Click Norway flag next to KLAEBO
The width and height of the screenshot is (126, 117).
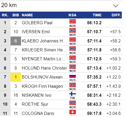[x=73, y=40]
